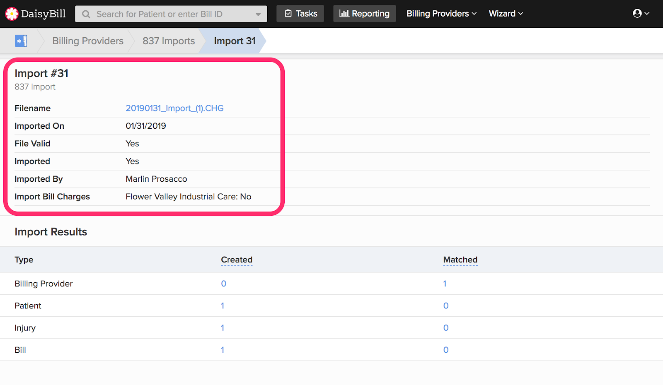The image size is (663, 385).
Task: Click the Import Bill Charges label
Action: 52,197
